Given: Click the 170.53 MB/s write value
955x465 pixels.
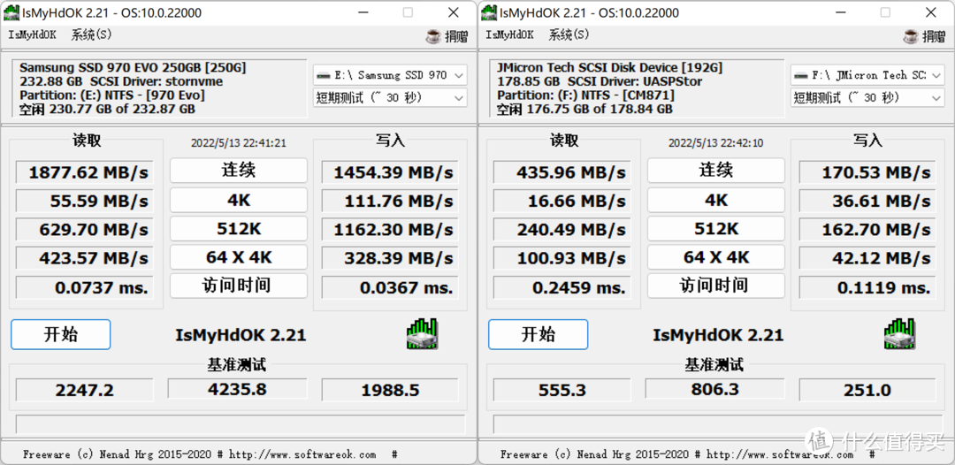Looking at the screenshot, I should [x=867, y=172].
